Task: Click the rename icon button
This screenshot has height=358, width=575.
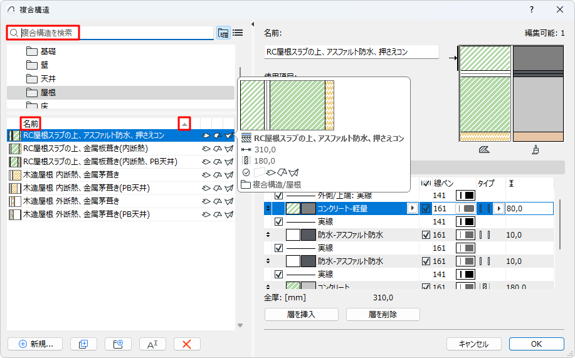Action: (152, 344)
